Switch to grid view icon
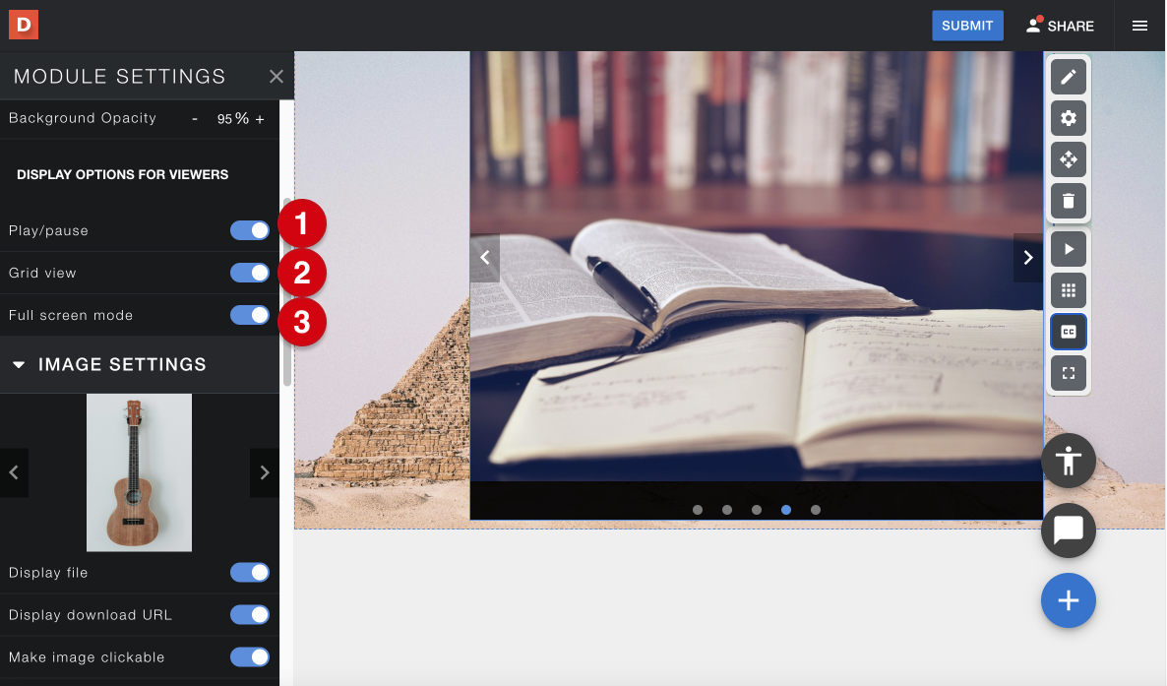Screen dimensions: 1167x686 click(1068, 290)
